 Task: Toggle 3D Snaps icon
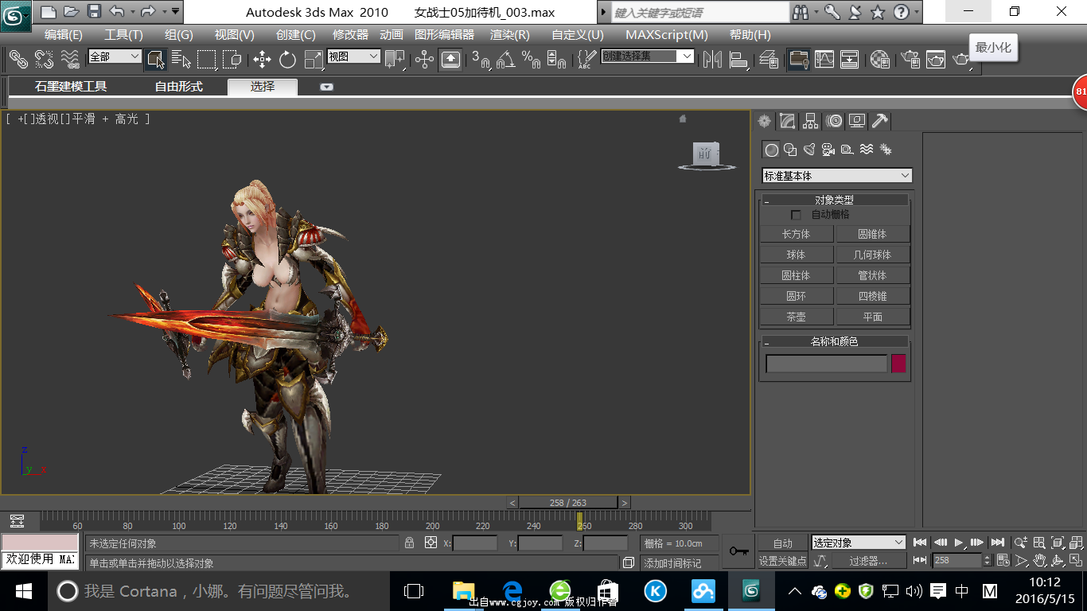point(481,59)
